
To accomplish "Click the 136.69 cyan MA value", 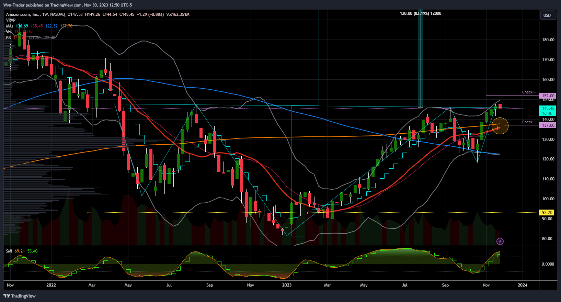I will (x=22, y=26).
